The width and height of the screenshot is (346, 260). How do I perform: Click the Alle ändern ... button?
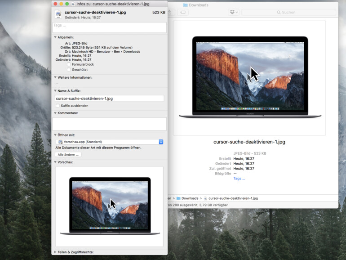pyautogui.click(x=68, y=155)
